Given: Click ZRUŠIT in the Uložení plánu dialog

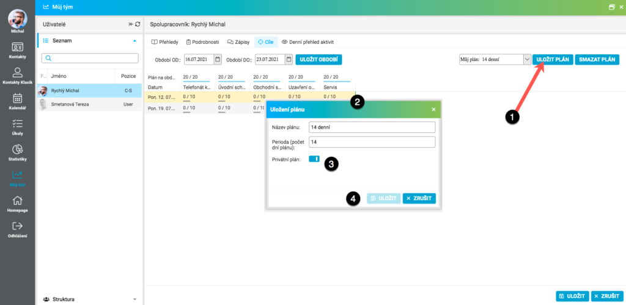Looking at the screenshot, I should 419,198.
